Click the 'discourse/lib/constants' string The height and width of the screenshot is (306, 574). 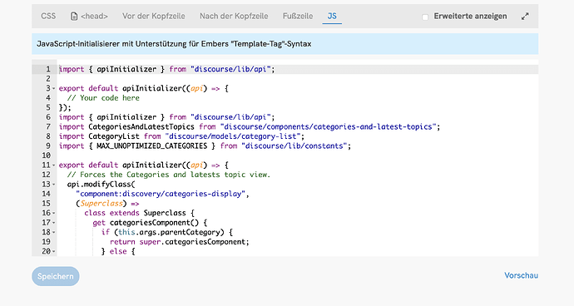[294, 146]
